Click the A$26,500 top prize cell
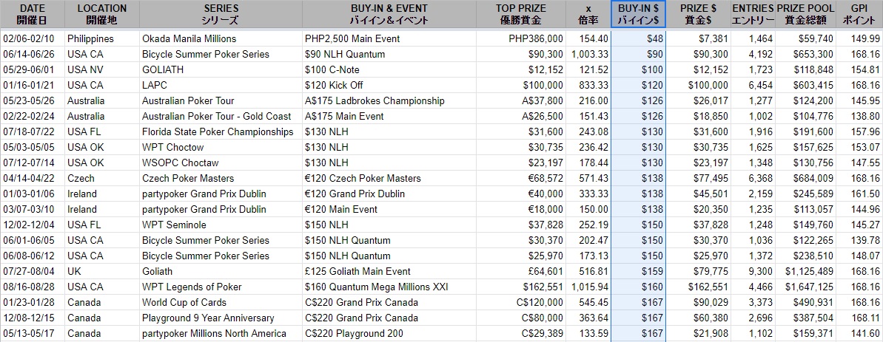Viewport: 883px width, 342px height. (x=521, y=116)
